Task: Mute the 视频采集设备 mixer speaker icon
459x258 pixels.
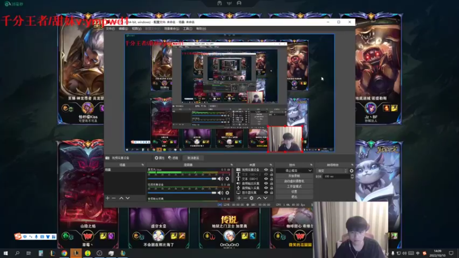Action: point(220,193)
